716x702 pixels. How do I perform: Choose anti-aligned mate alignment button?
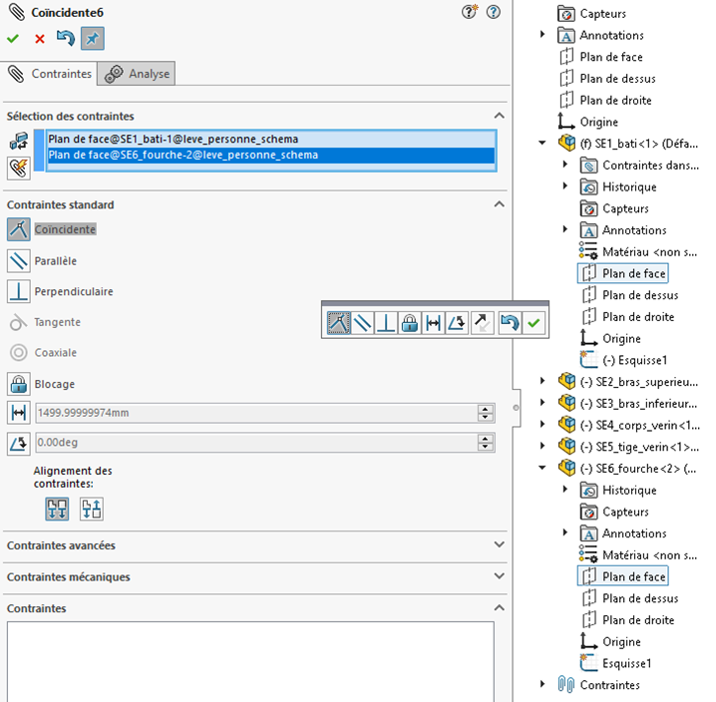pyautogui.click(x=92, y=509)
